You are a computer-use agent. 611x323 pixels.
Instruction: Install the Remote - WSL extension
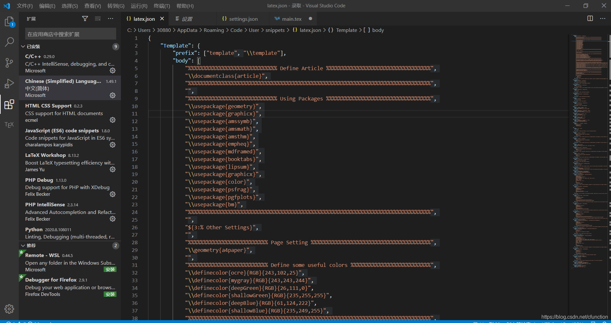(110, 269)
